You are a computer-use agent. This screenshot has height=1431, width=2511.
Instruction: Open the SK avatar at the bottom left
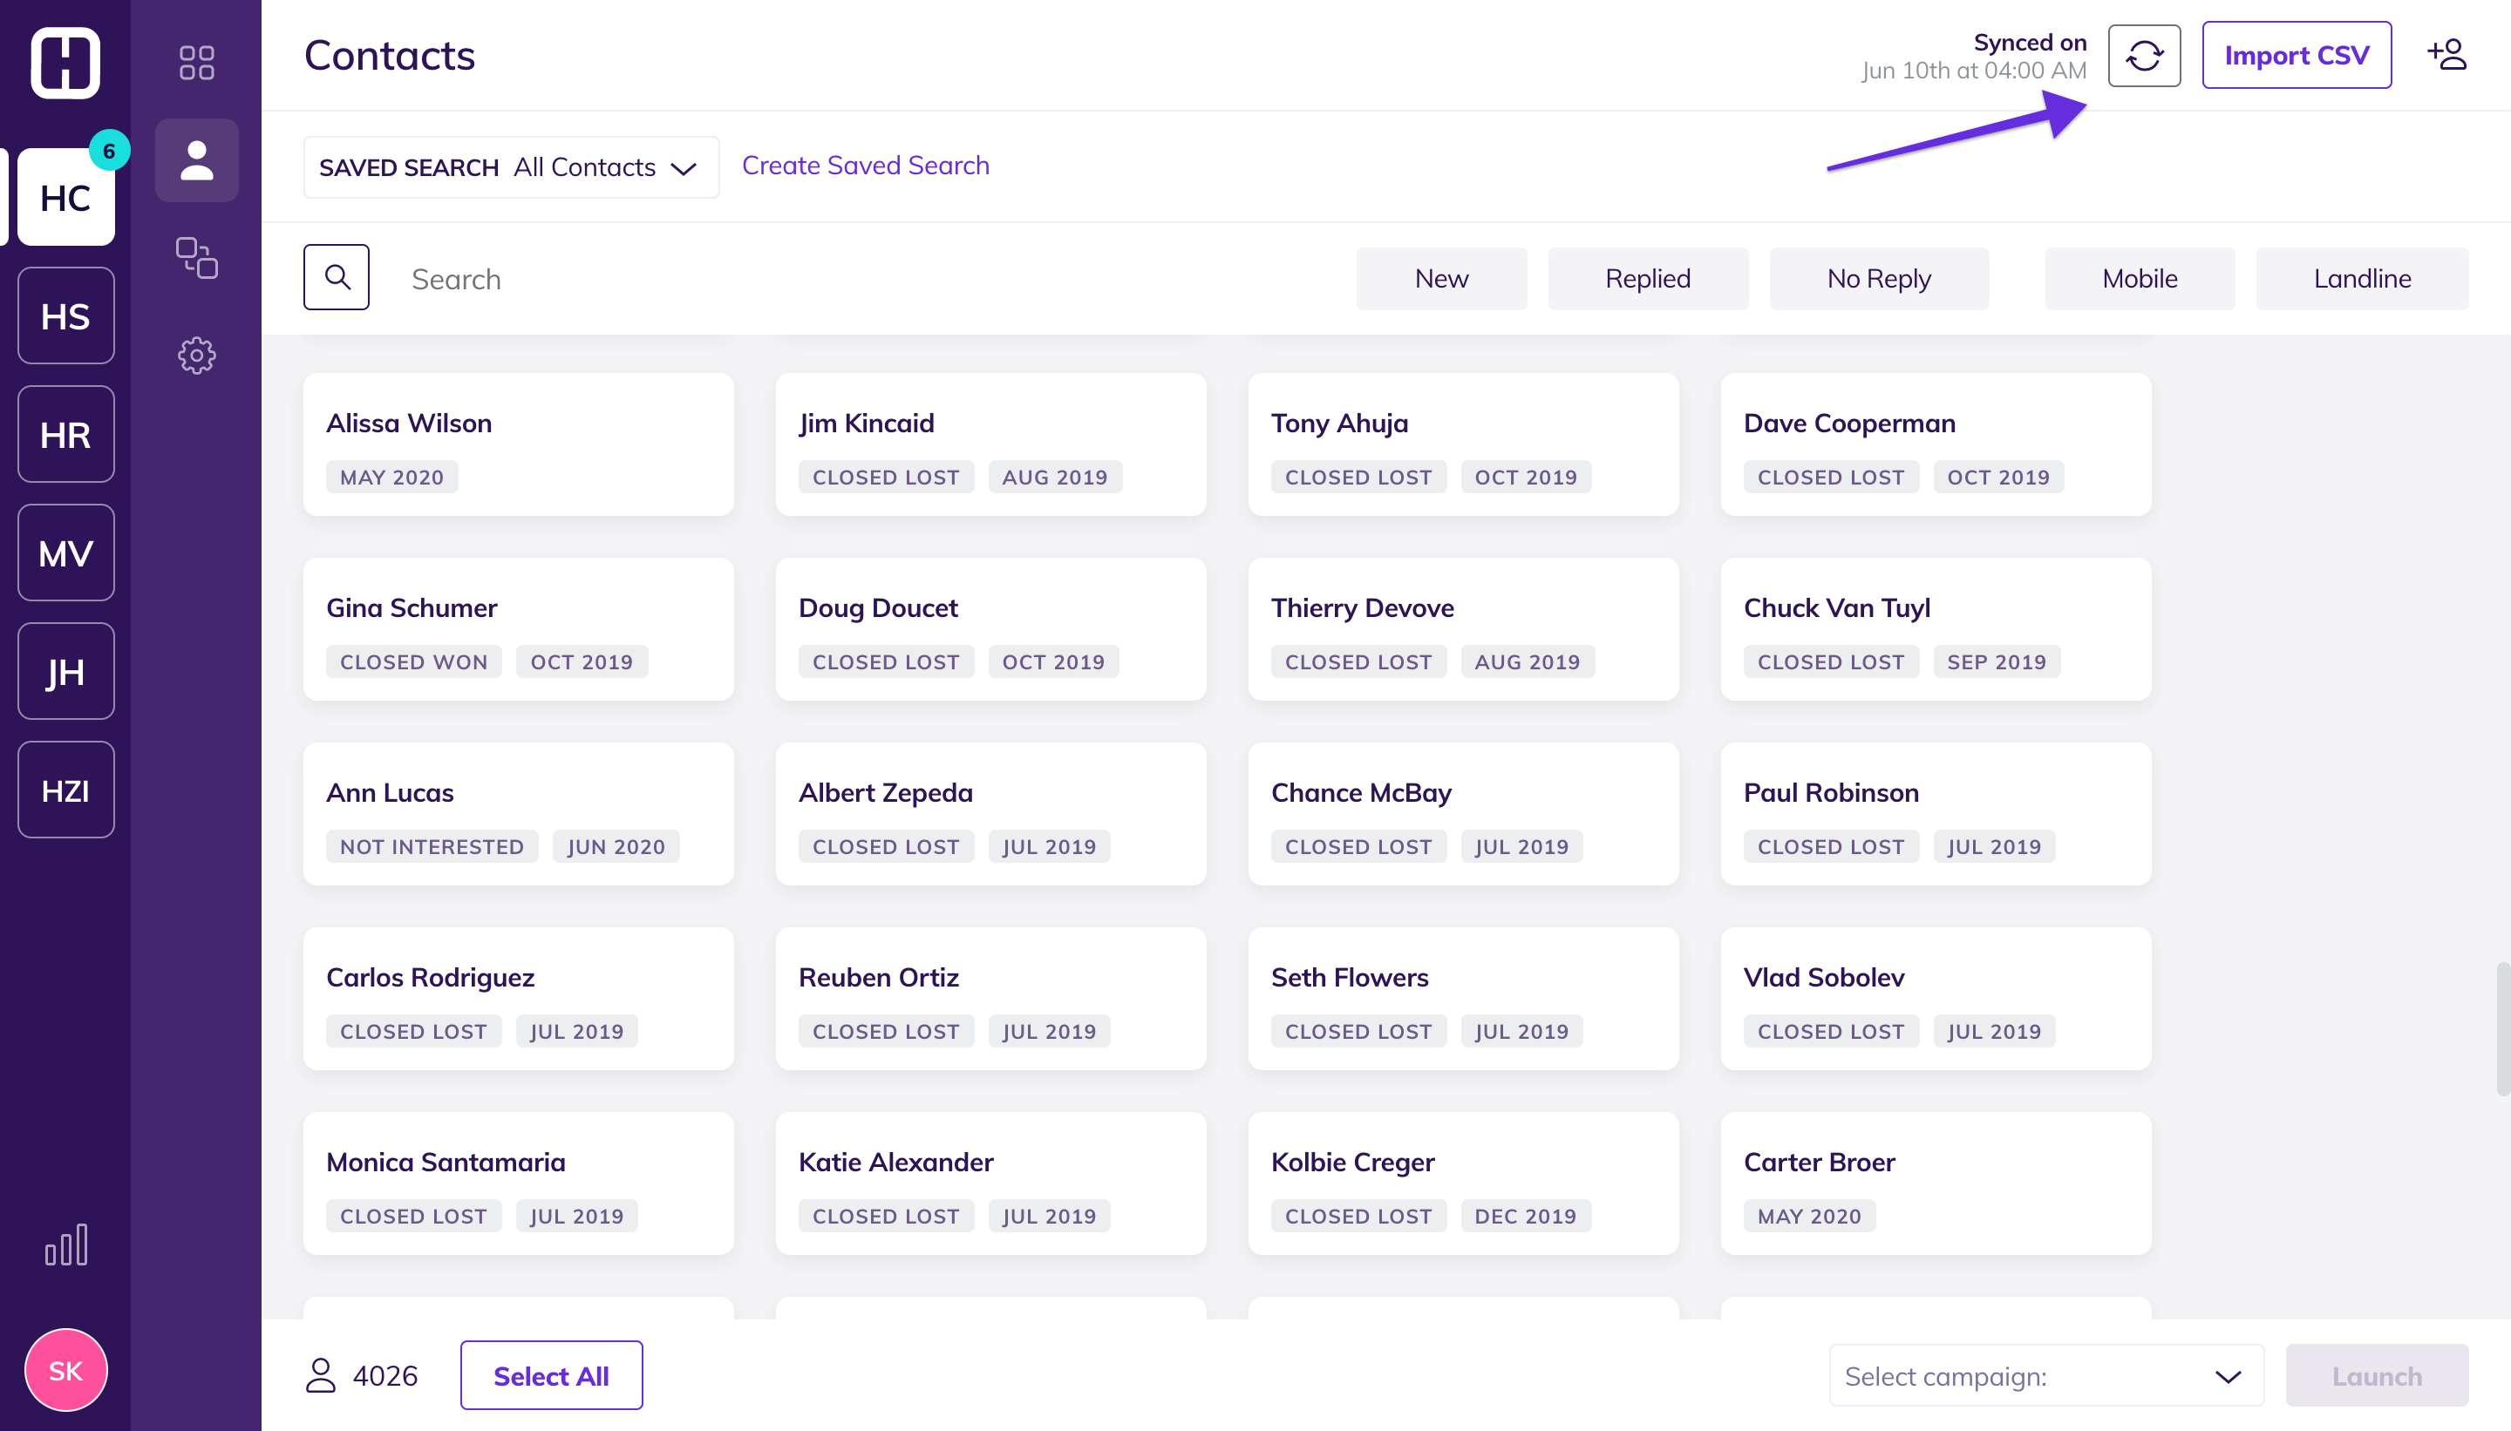click(65, 1369)
